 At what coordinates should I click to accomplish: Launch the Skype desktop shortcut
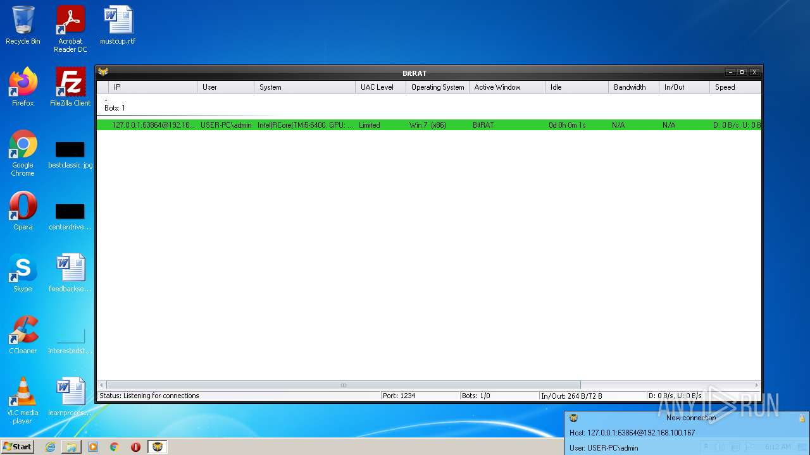click(x=23, y=273)
